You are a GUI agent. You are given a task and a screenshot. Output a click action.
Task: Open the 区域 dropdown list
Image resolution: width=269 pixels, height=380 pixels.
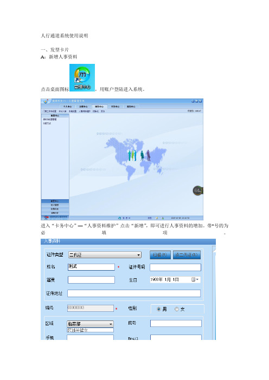(91, 324)
